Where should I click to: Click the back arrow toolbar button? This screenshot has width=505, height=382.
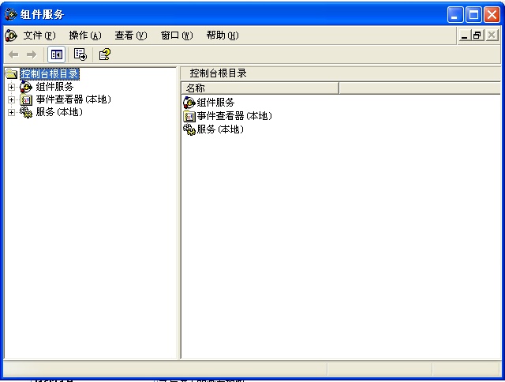tap(13, 54)
